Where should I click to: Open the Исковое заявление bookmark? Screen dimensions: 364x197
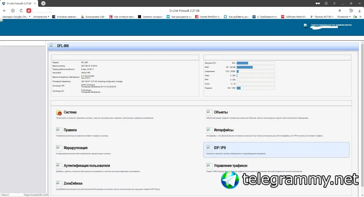point(65,17)
